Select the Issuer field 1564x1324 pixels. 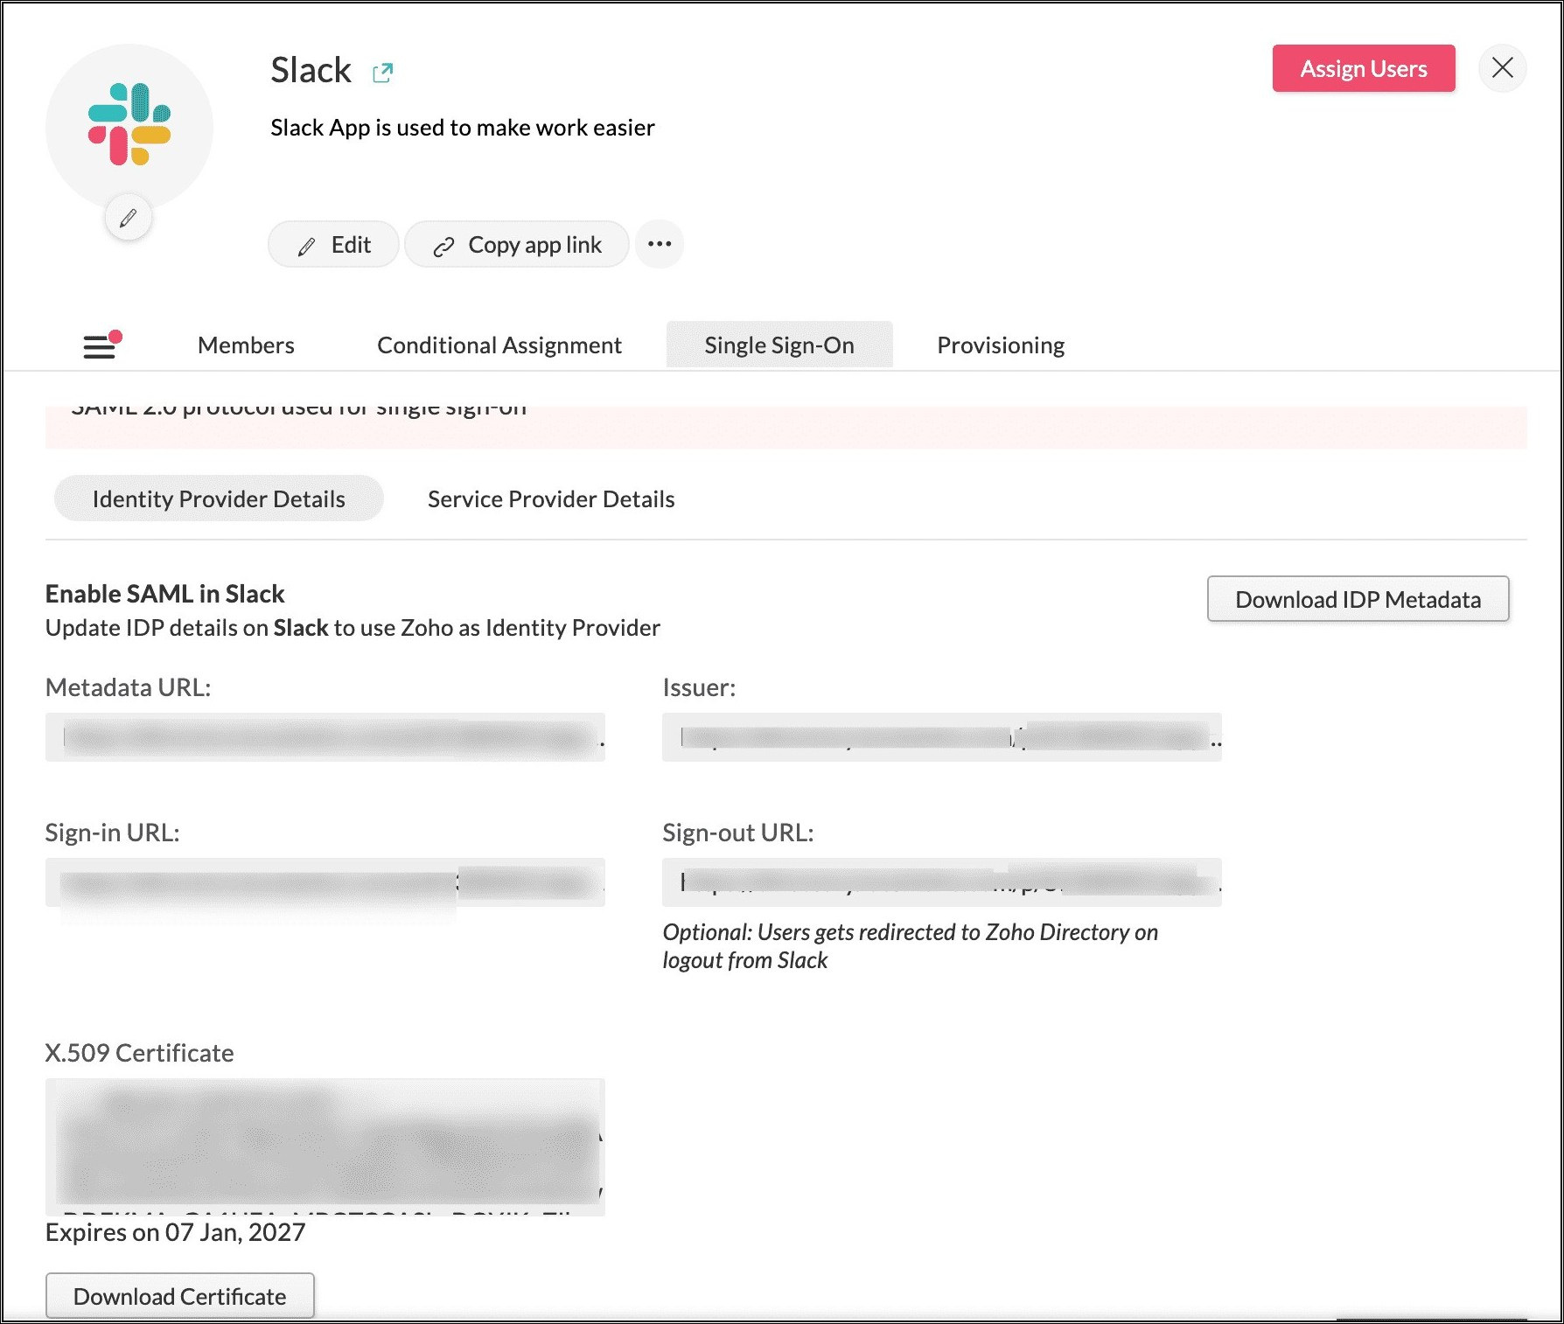[942, 737]
